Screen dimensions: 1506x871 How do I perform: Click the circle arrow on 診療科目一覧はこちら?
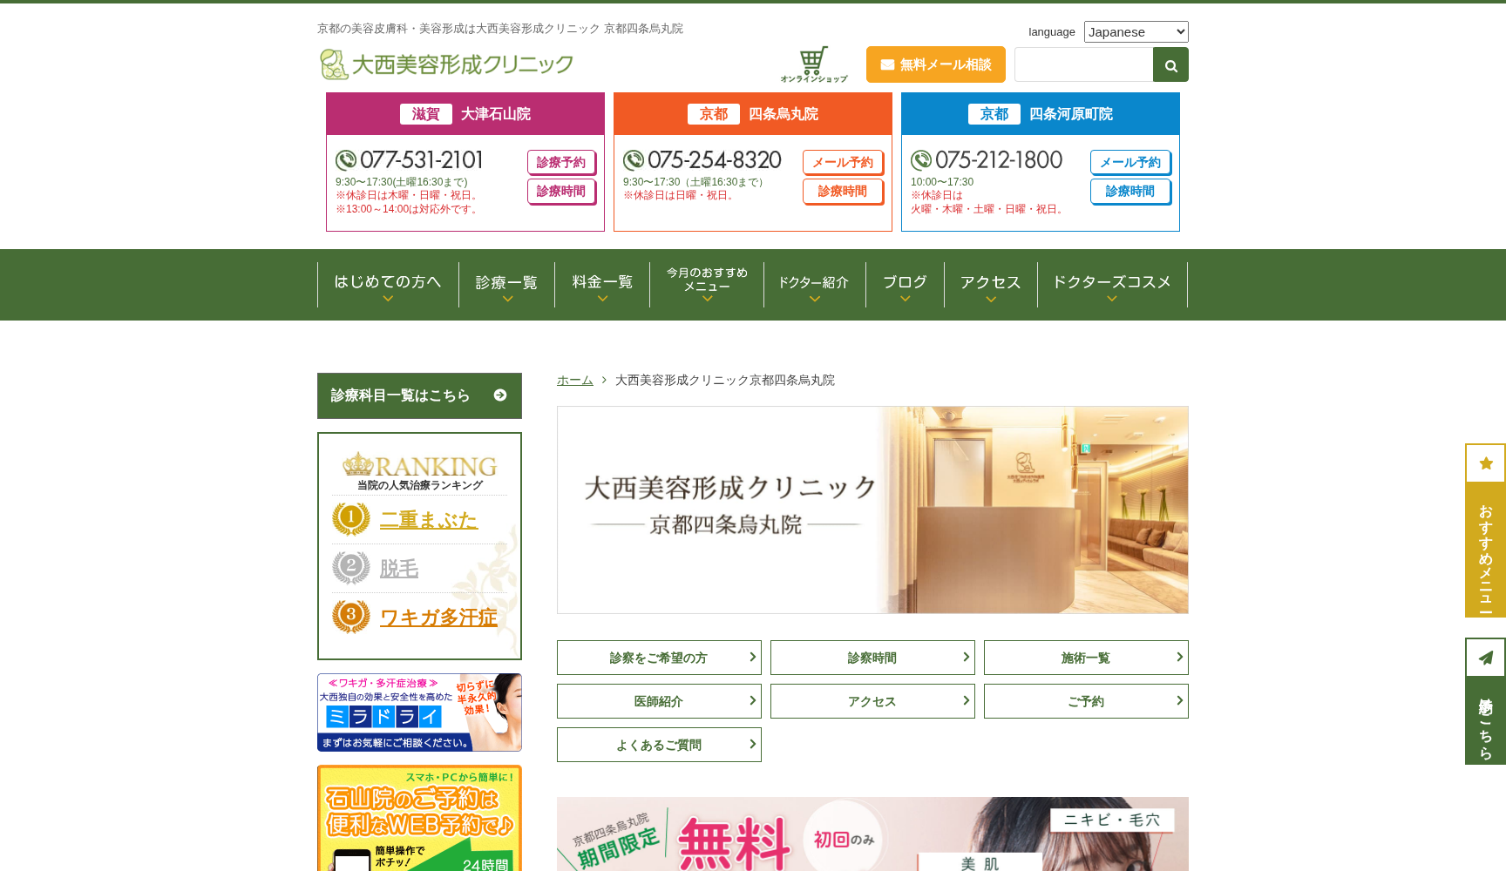click(499, 395)
